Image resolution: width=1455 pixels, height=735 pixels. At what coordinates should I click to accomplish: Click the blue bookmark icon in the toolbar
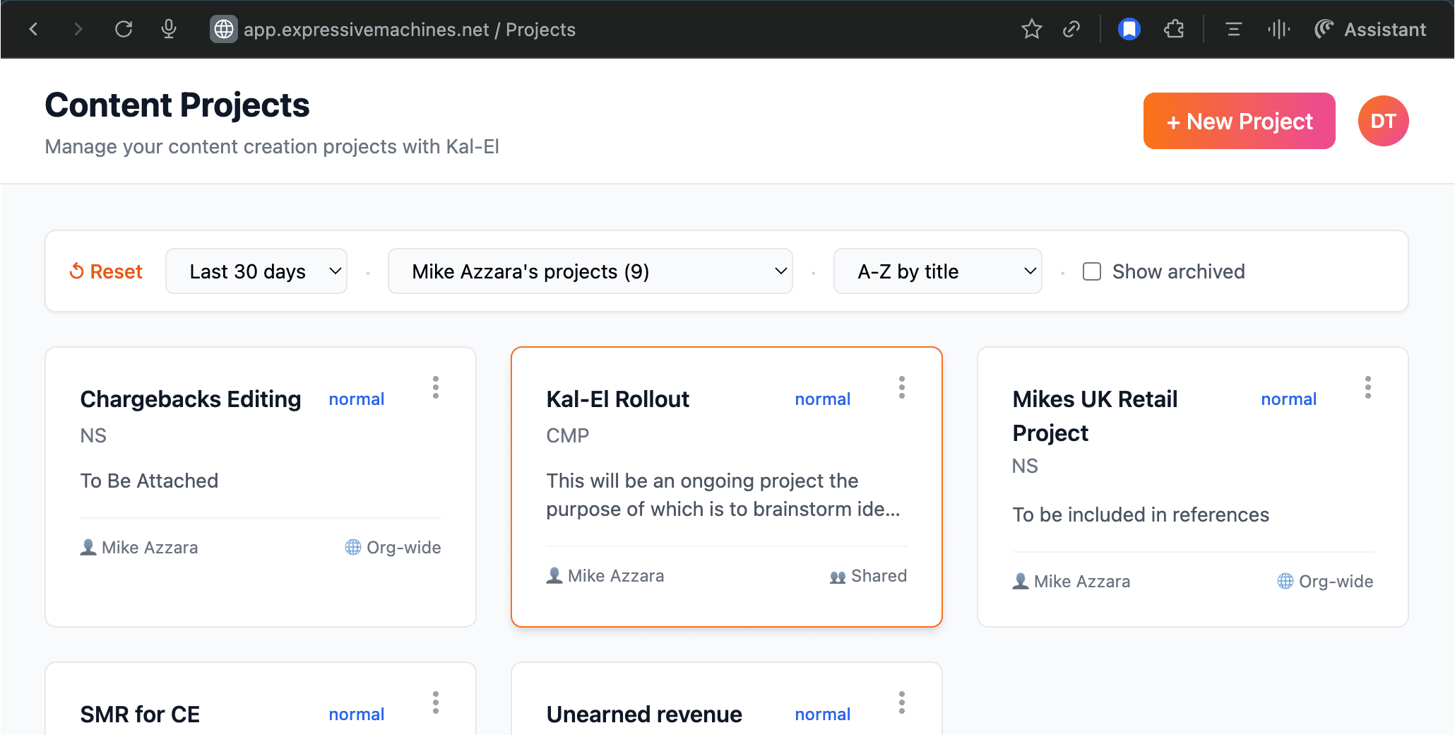[1129, 28]
